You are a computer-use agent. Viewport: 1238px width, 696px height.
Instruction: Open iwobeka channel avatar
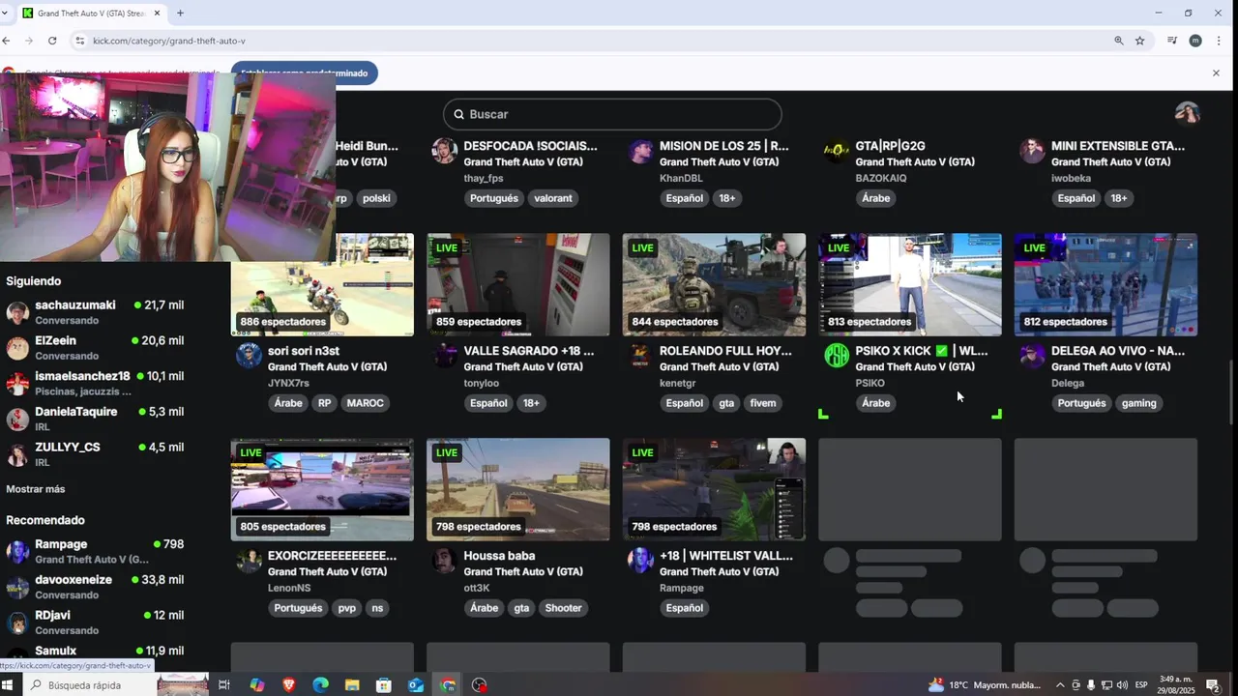[1032, 151]
